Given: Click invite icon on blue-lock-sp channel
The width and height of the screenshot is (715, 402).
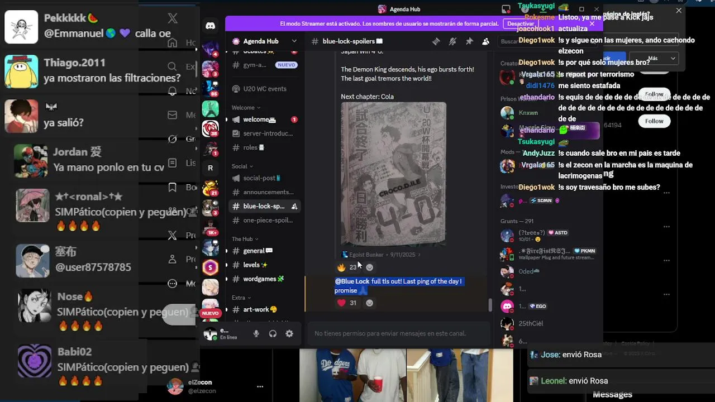Looking at the screenshot, I should 294,207.
